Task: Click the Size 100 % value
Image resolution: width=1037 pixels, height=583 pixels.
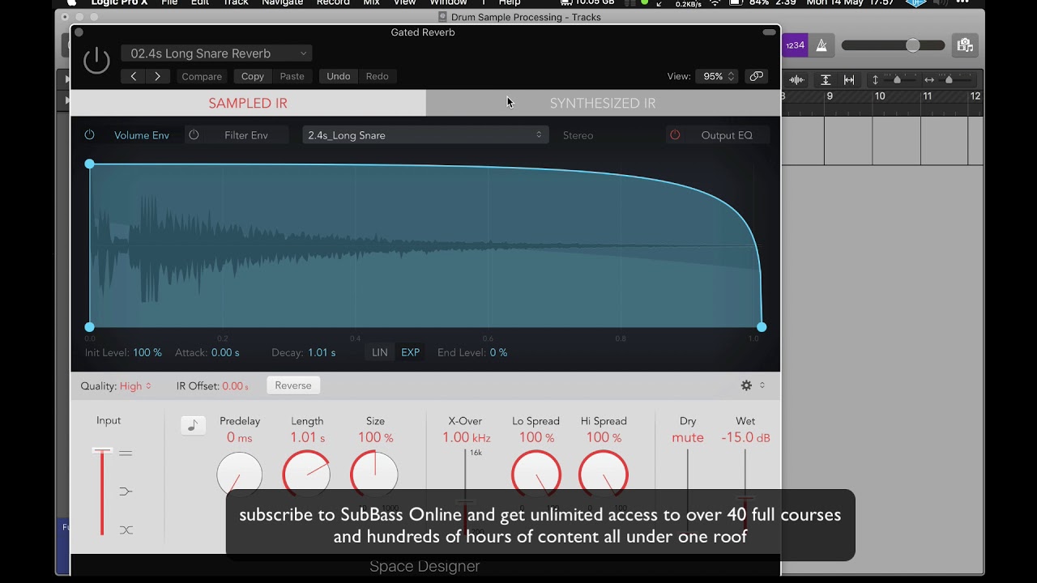Action: coord(375,438)
